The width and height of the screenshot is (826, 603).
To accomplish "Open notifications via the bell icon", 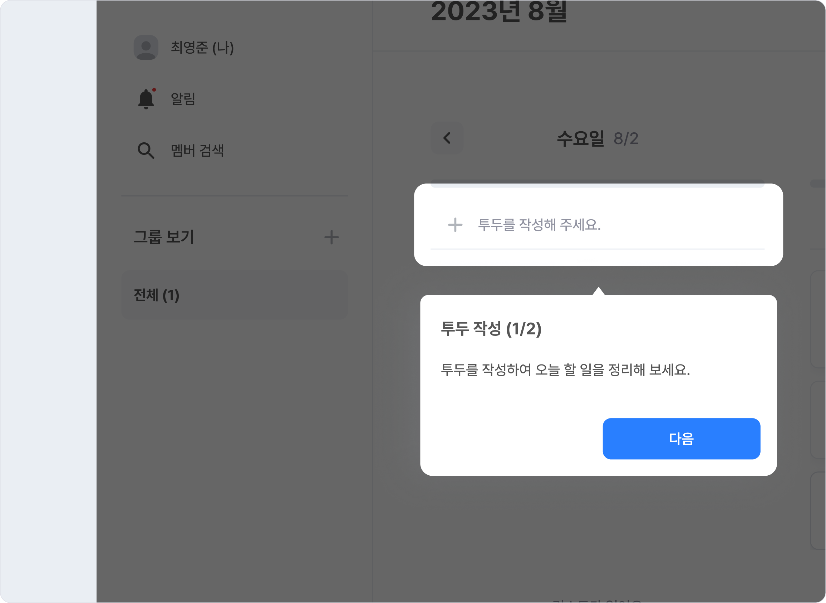I will 146,99.
